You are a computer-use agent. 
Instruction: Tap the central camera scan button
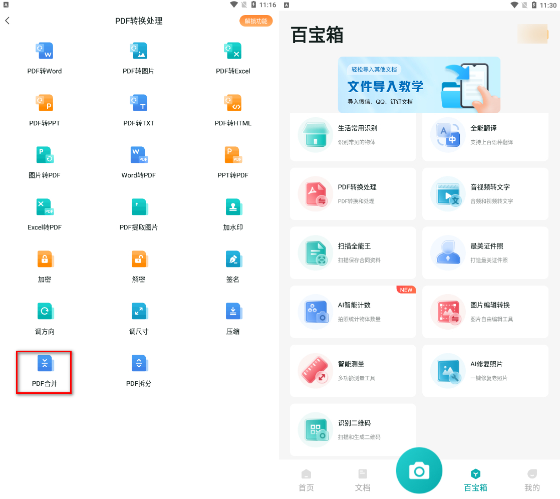pyautogui.click(x=419, y=470)
